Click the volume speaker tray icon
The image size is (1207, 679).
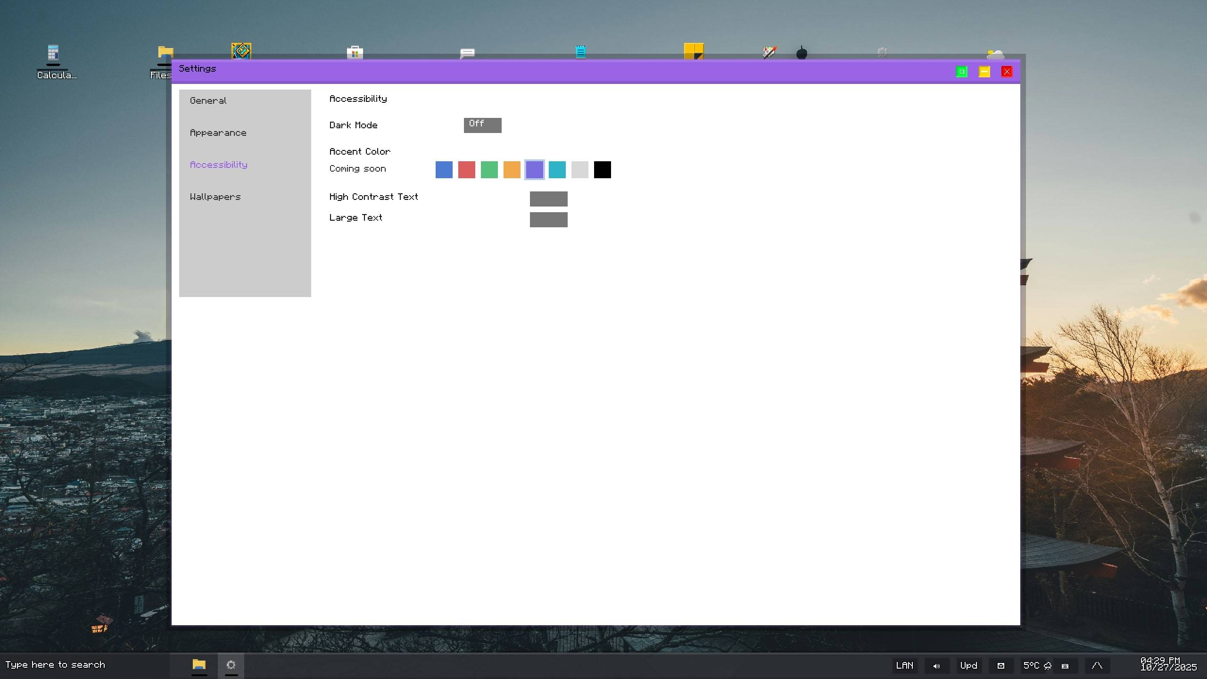(x=936, y=666)
